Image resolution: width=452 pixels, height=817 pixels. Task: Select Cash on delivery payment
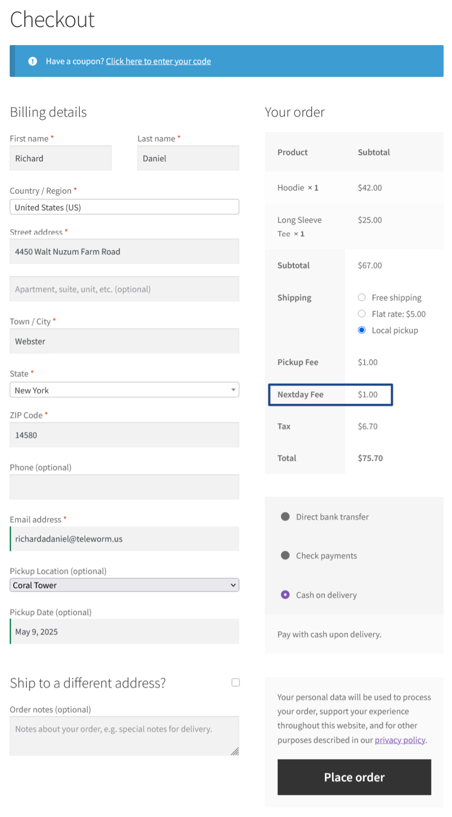point(285,595)
